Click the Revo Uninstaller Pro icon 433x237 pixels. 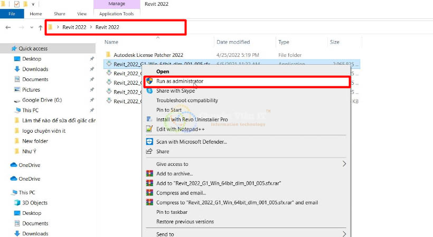149,120
